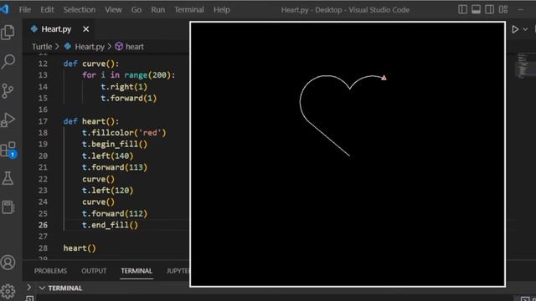The width and height of the screenshot is (536, 301).
Task: Click 't.end_fill()' code line
Action: click(110, 225)
